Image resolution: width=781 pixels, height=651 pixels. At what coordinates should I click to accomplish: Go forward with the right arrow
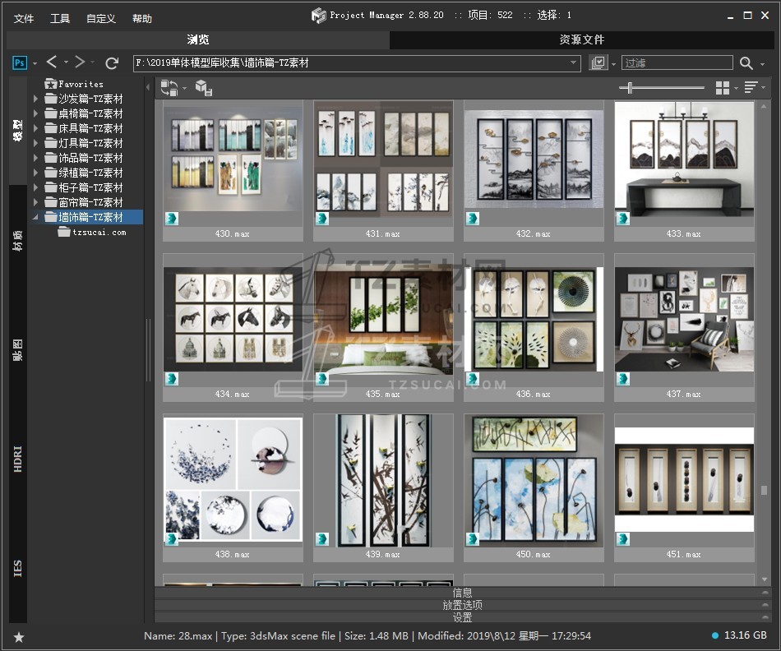pos(80,62)
